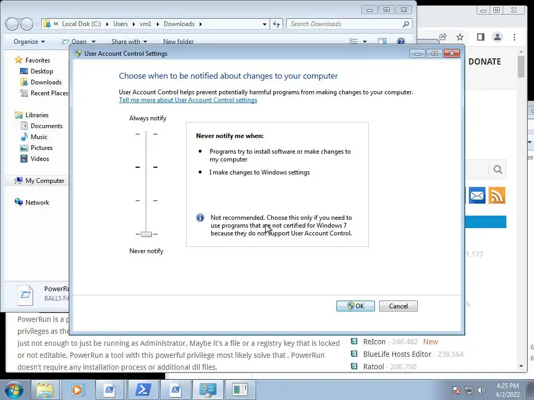Select Local Disk (C:) in address breadcrumb
This screenshot has width=534, height=400.
pyautogui.click(x=81, y=24)
